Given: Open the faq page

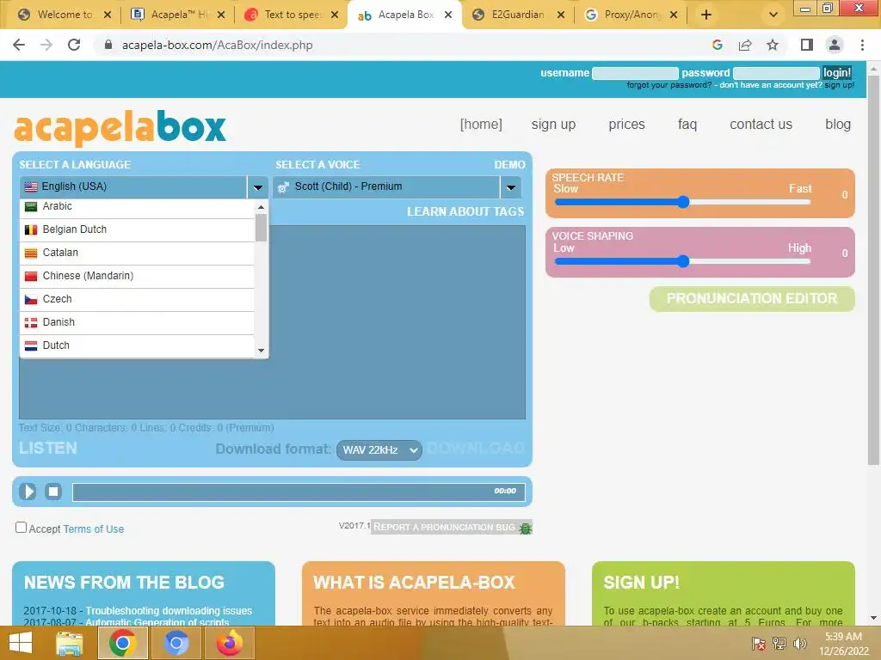Looking at the screenshot, I should (687, 125).
